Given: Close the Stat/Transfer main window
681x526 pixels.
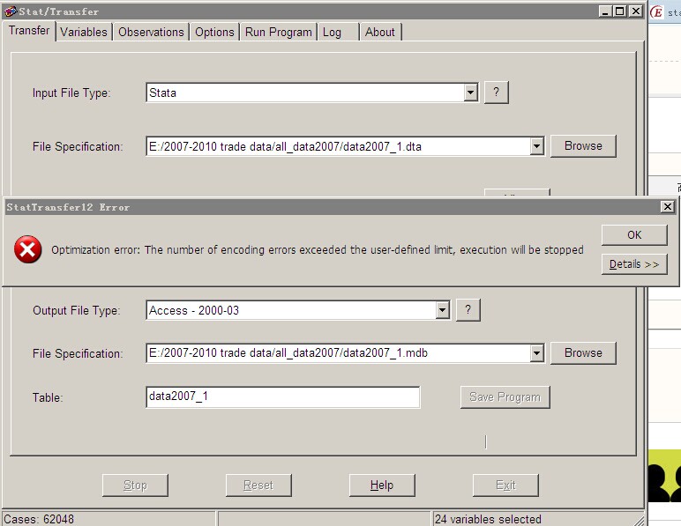Looking at the screenshot, I should (636, 11).
